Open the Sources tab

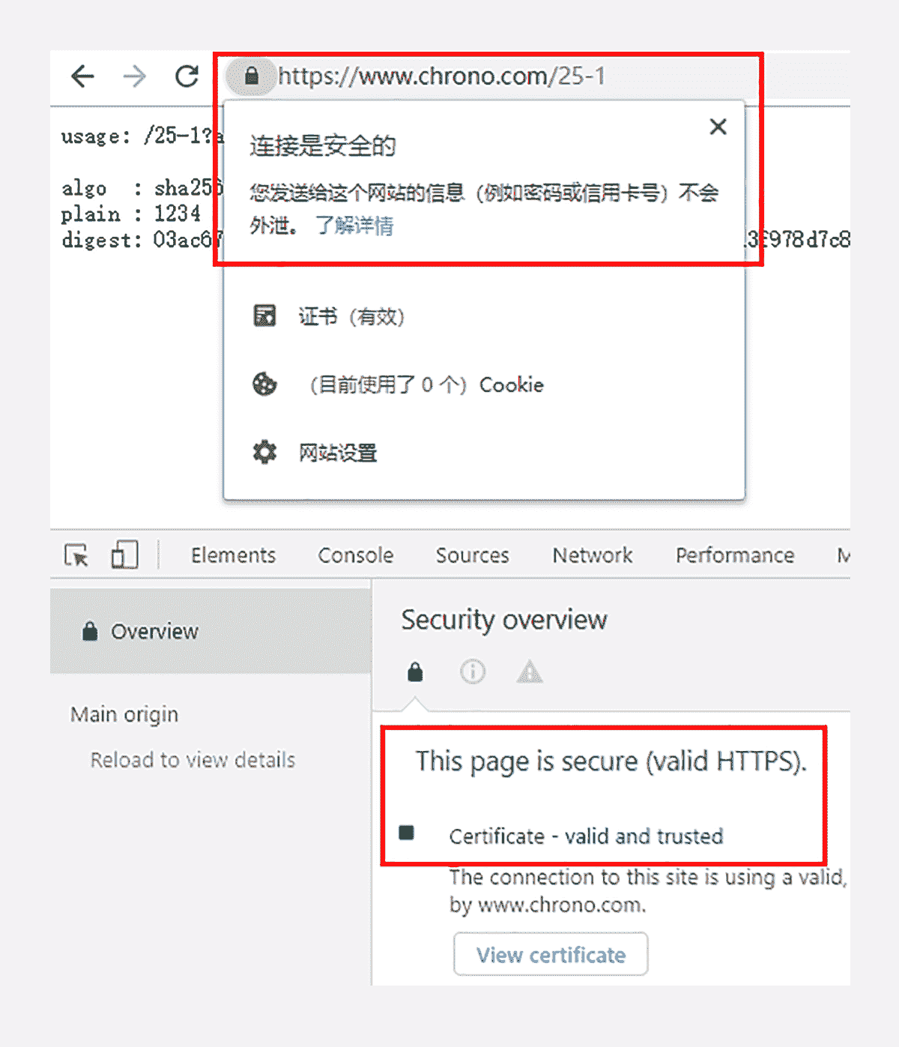473,555
